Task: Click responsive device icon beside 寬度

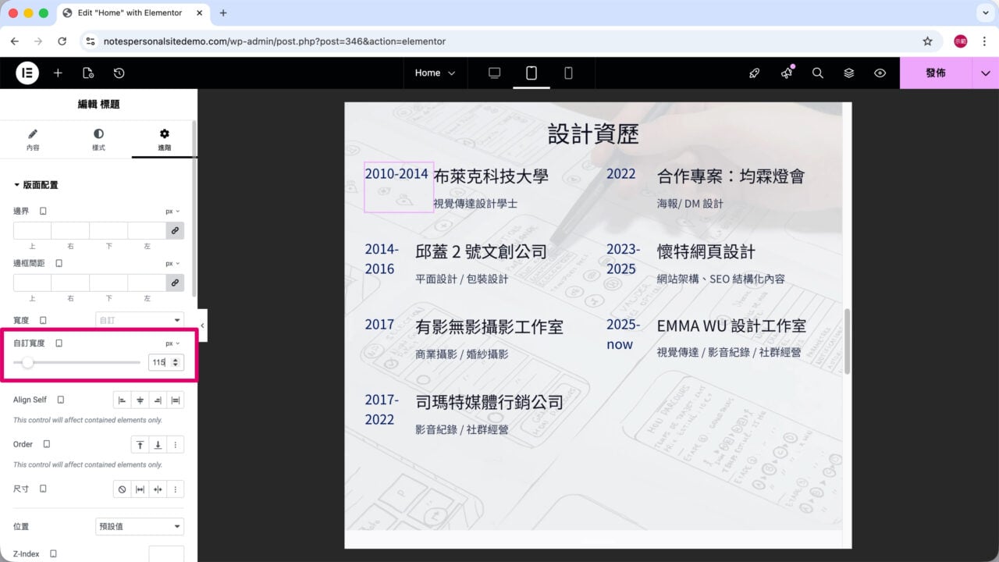Action: 43,320
